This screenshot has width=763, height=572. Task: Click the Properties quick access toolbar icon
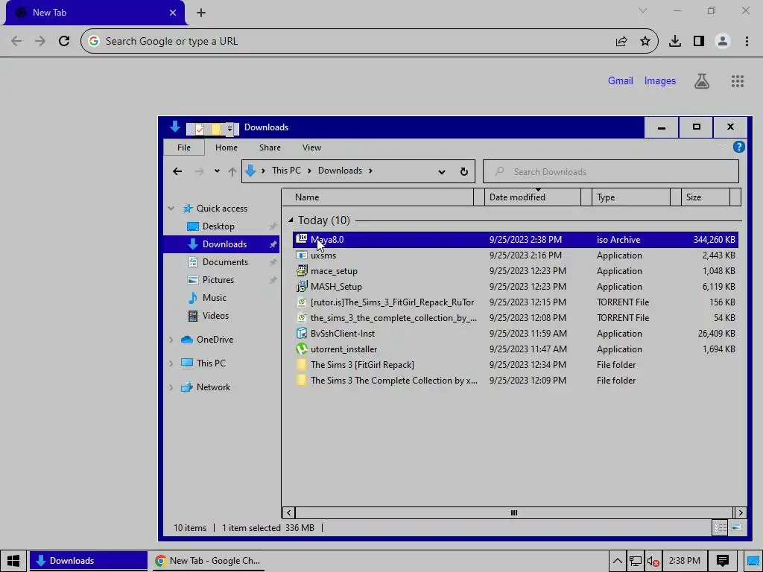click(x=199, y=129)
